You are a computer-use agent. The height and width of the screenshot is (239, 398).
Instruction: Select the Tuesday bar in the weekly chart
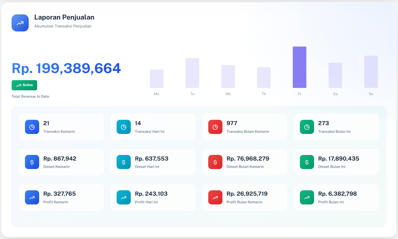coord(192,73)
